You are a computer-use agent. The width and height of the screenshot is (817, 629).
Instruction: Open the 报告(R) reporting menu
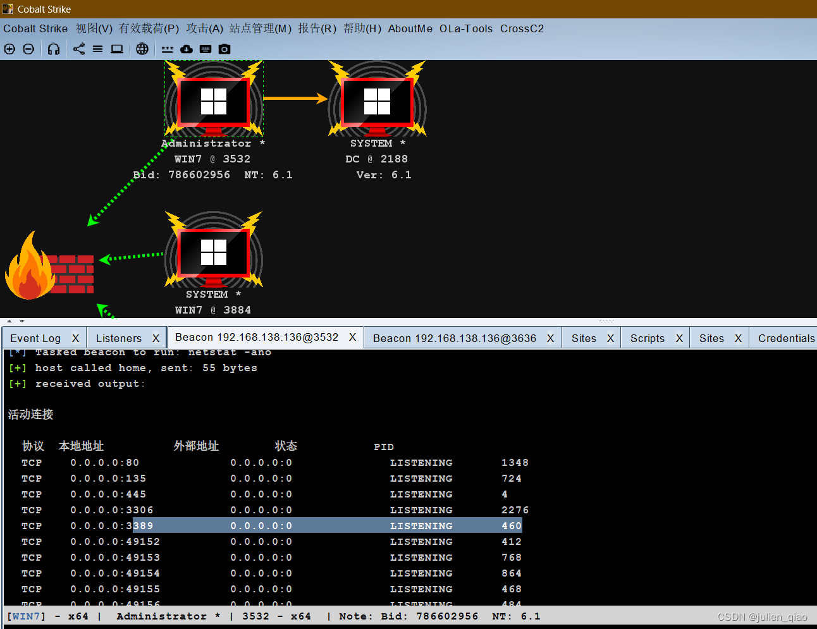[x=317, y=28]
